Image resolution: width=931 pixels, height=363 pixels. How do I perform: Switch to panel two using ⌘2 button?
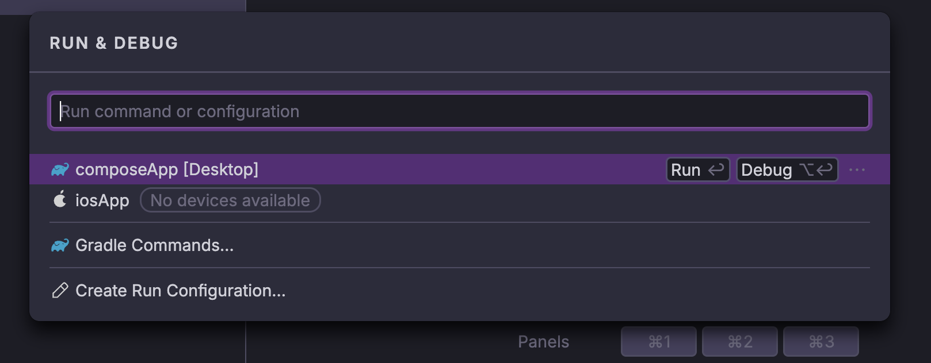739,341
